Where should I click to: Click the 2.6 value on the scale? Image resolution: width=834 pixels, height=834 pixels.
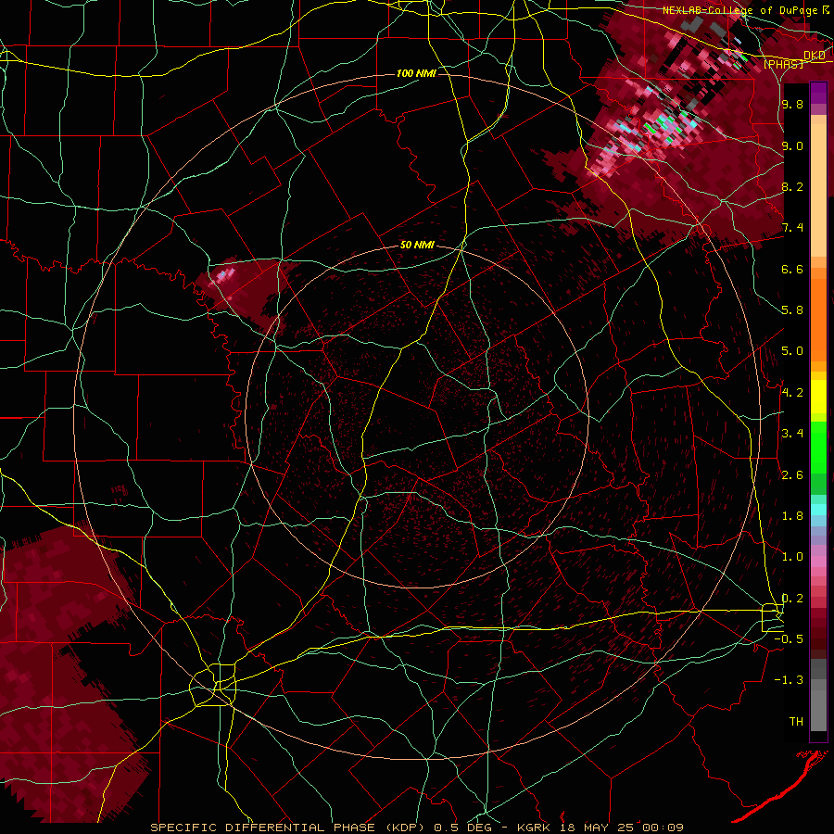point(792,475)
